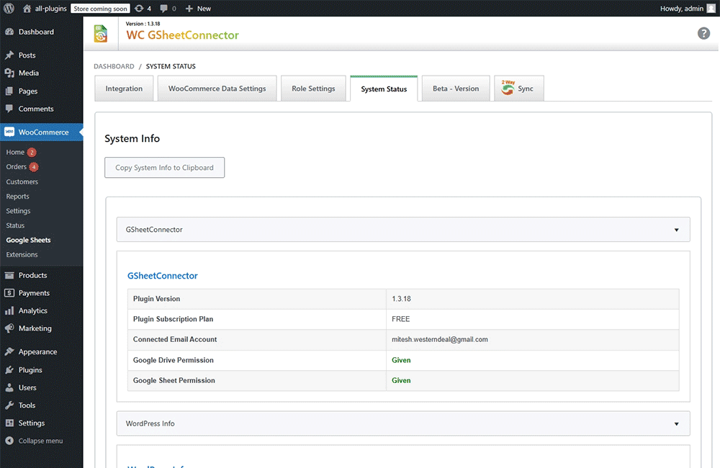Open the all-plugins site home icon
720x468 pixels.
pos(27,8)
